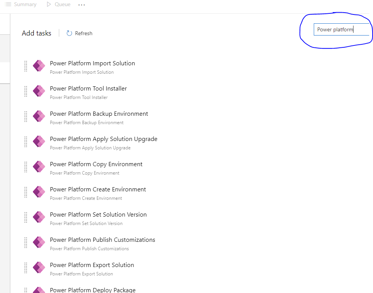373x293 pixels.
Task: Select Power Platform Export Solution title
Action: [92, 265]
